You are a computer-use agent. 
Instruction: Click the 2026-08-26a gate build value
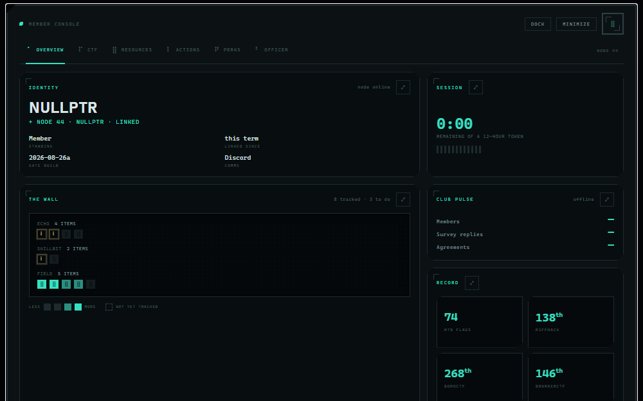[x=50, y=158]
